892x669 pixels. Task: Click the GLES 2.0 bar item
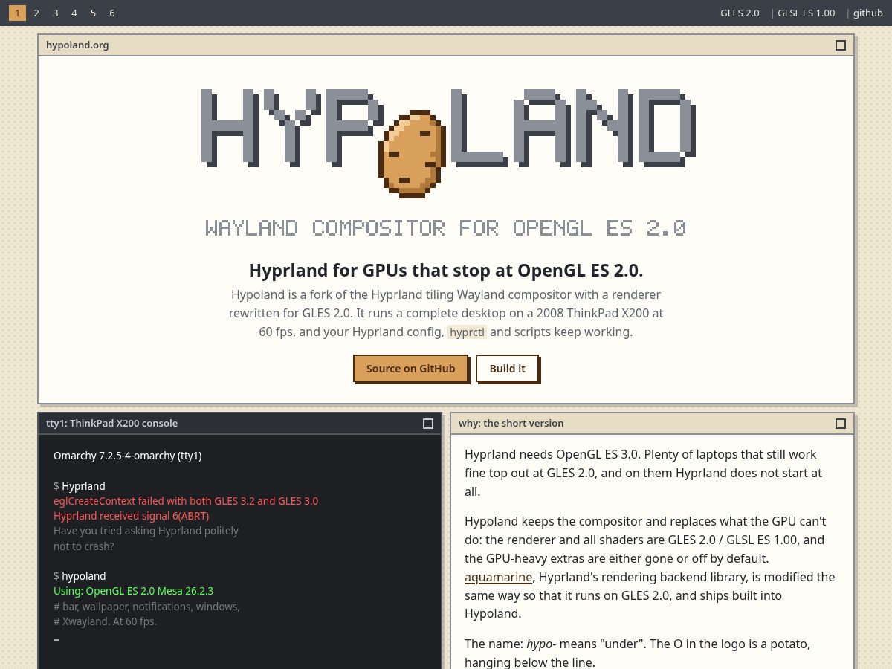(740, 13)
